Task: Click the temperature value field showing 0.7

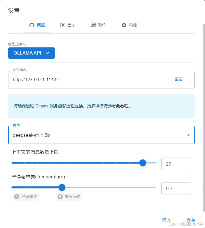Action: [x=176, y=189]
